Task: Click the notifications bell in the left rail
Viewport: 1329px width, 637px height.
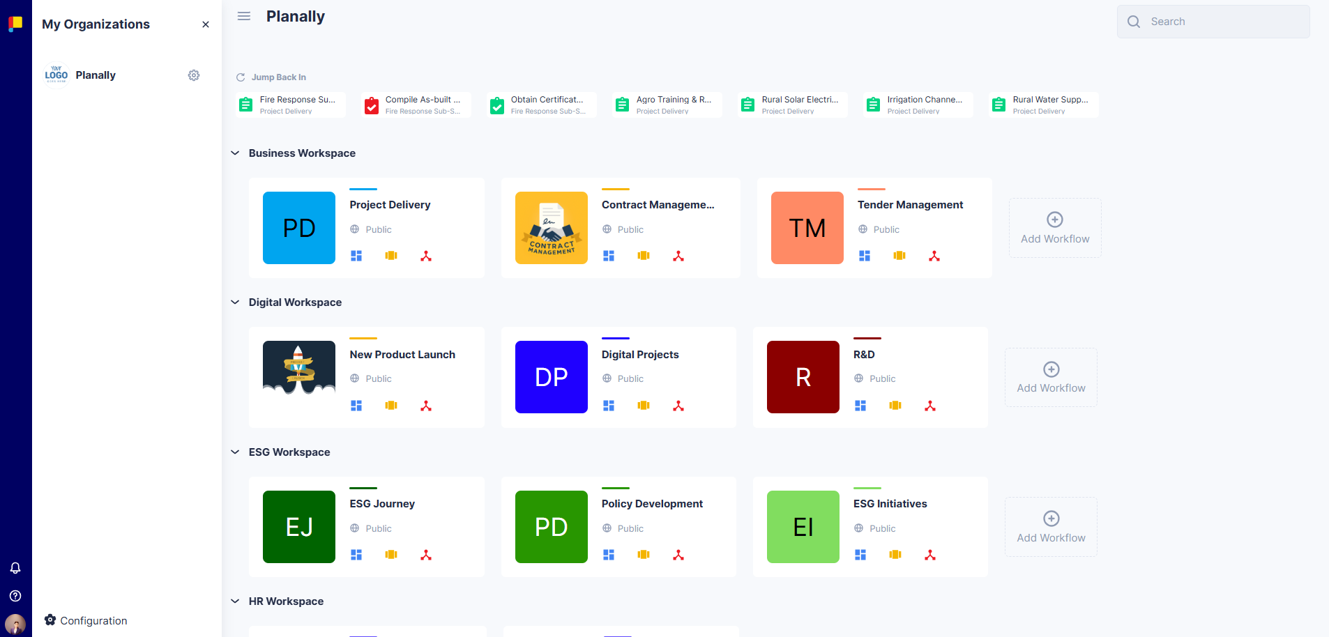Action: tap(15, 568)
